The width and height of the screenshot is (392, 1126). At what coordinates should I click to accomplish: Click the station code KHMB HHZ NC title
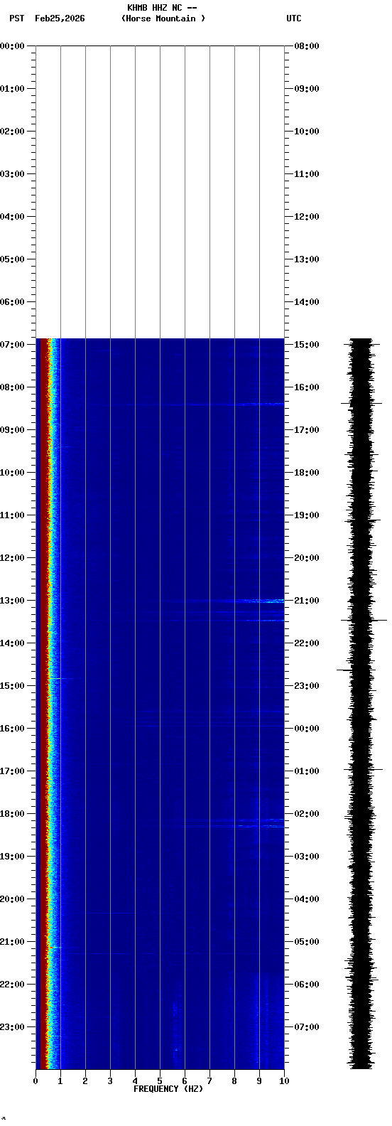[162, 8]
